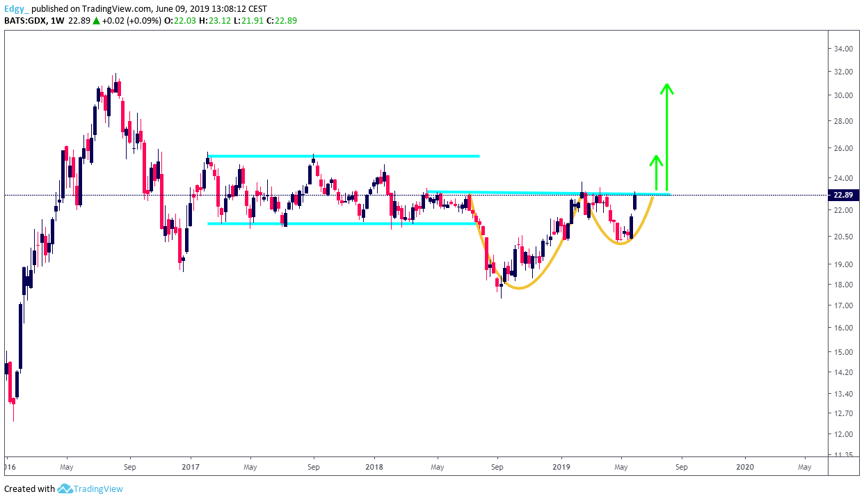Image resolution: width=864 pixels, height=501 pixels.
Task: Click the 30.00 price axis label
Action: [844, 95]
